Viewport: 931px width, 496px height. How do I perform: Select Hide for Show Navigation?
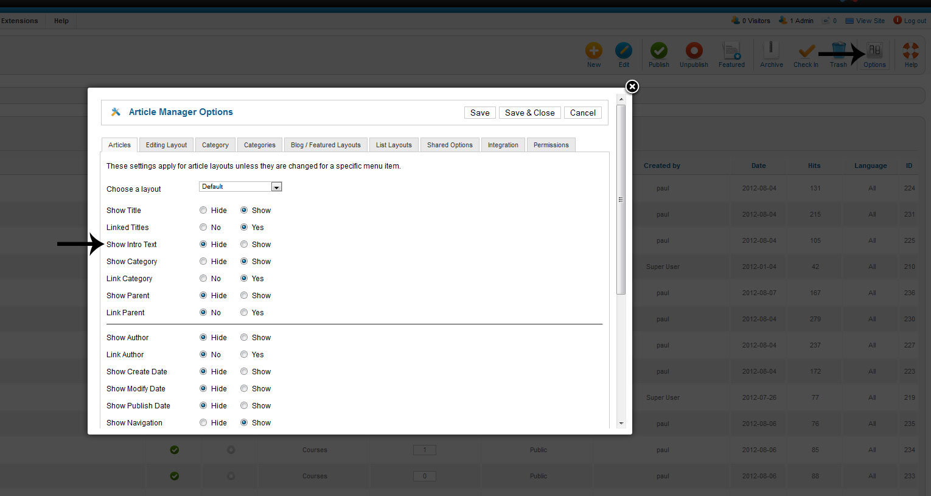(x=203, y=422)
